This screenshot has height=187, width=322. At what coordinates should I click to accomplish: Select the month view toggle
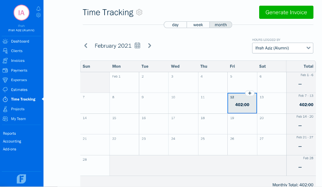pos(221,25)
